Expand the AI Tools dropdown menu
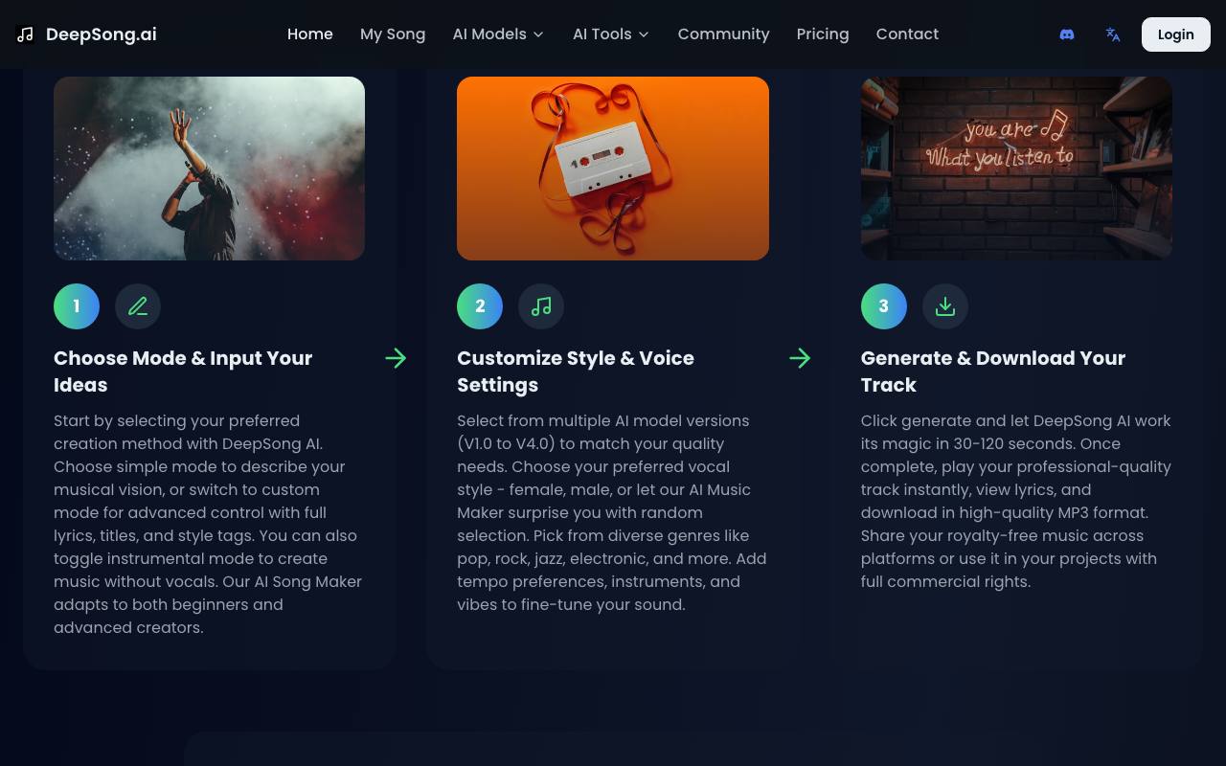This screenshot has width=1226, height=766. 611,34
